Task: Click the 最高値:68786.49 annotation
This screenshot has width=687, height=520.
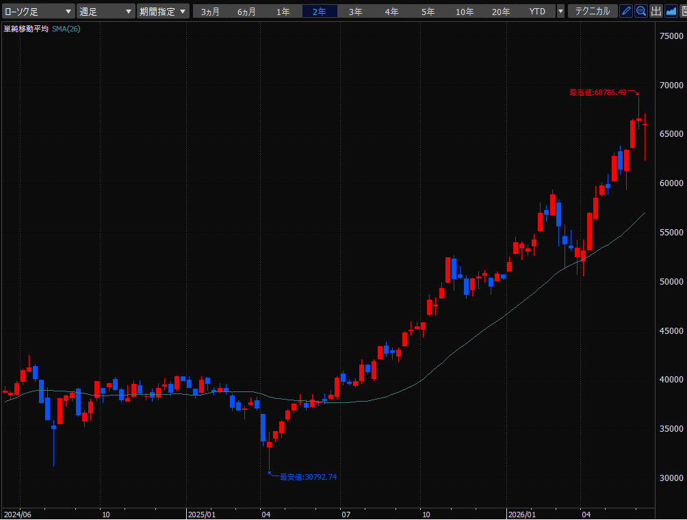Action: [x=597, y=92]
